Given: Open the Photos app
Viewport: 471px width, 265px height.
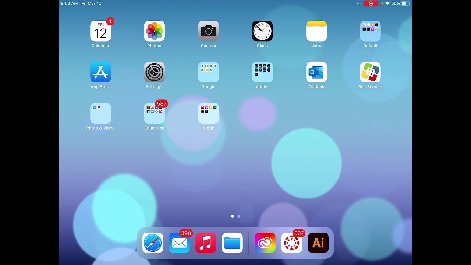Looking at the screenshot, I should tap(155, 31).
